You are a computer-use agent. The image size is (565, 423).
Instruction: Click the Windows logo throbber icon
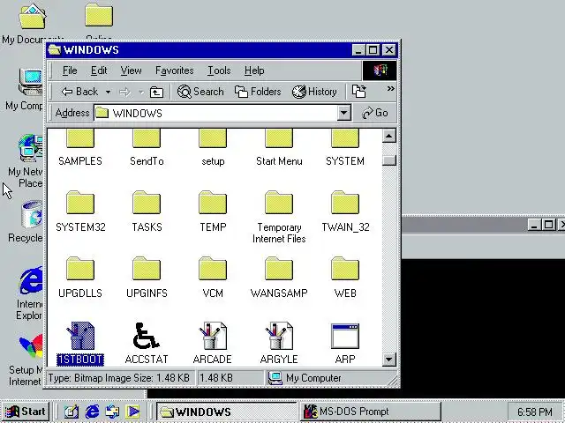380,70
